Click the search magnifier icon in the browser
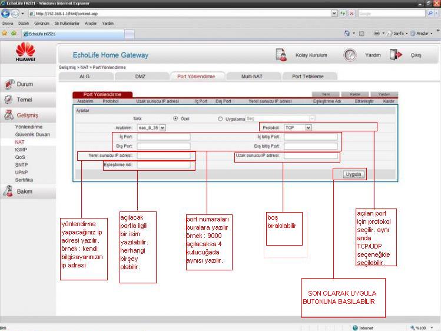 click(x=430, y=13)
